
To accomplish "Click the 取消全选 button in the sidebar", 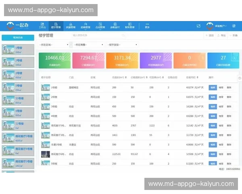I will [18, 38].
